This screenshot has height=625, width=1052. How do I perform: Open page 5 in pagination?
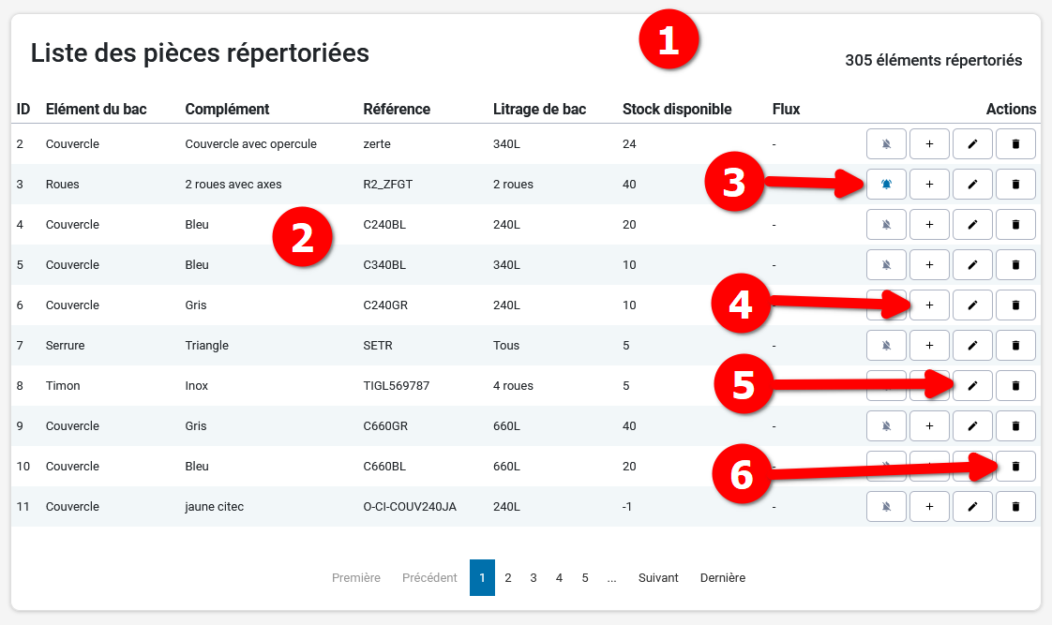(585, 578)
